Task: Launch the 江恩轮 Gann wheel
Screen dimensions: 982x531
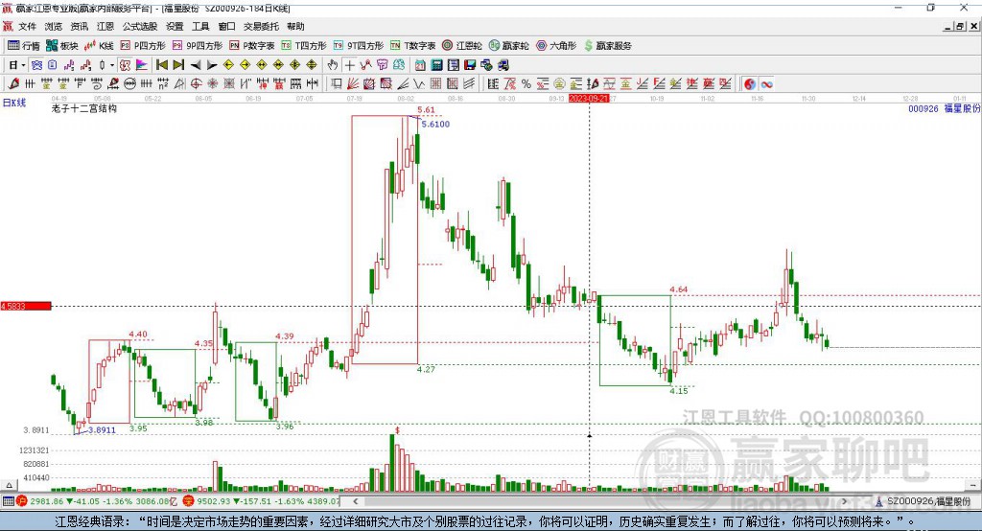Action: 462,46
